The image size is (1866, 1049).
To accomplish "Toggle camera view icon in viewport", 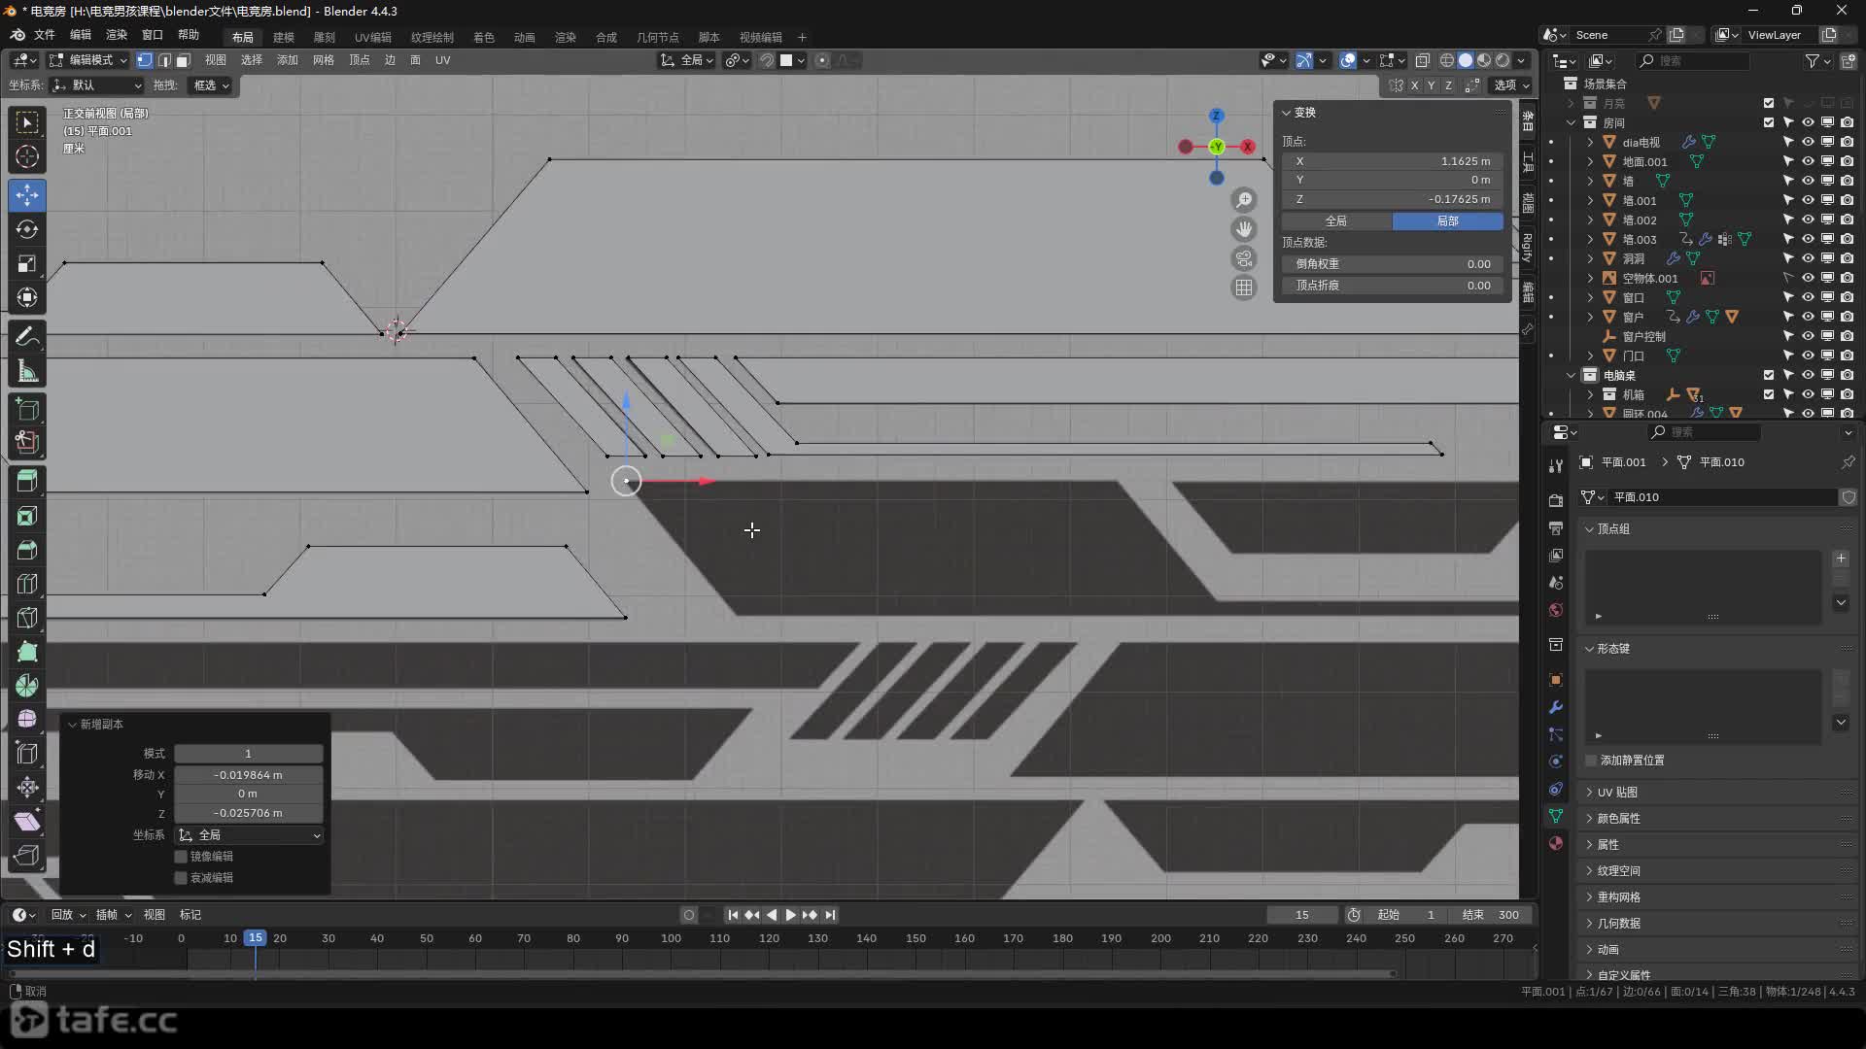I will click(x=1244, y=258).
